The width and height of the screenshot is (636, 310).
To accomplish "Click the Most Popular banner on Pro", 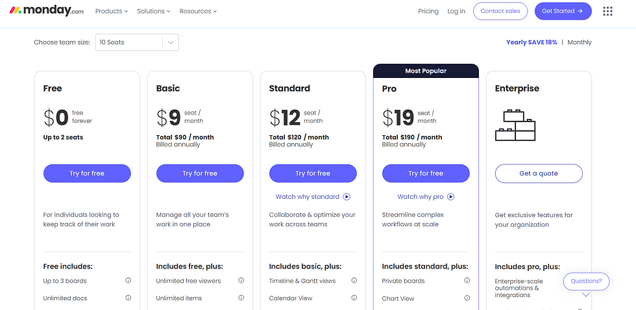I will tap(426, 71).
